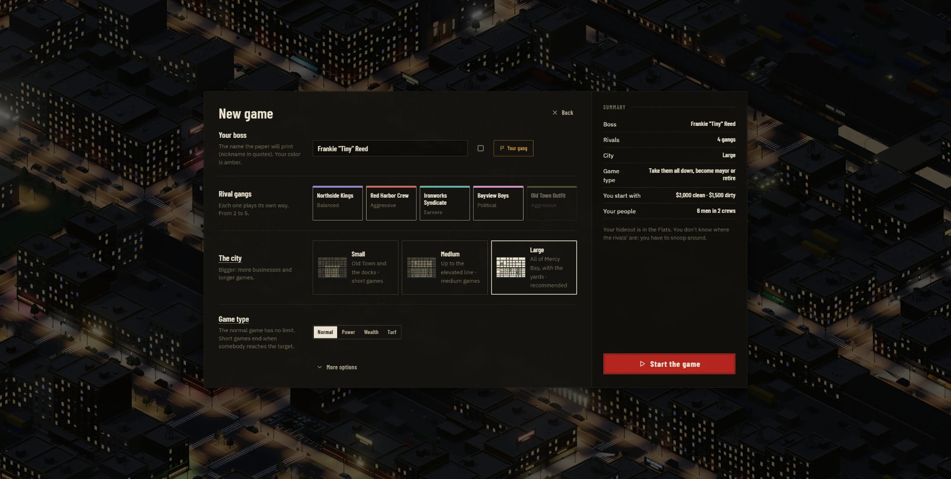
Task: Start the game with the red button
Action: (669, 364)
